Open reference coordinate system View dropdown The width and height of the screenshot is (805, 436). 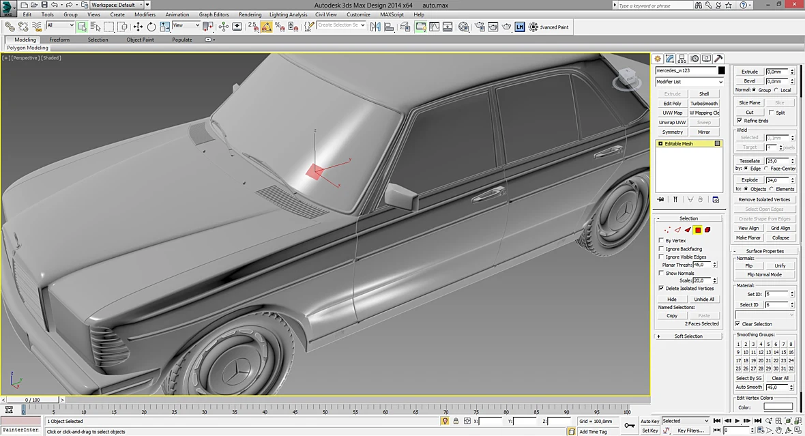coord(186,25)
